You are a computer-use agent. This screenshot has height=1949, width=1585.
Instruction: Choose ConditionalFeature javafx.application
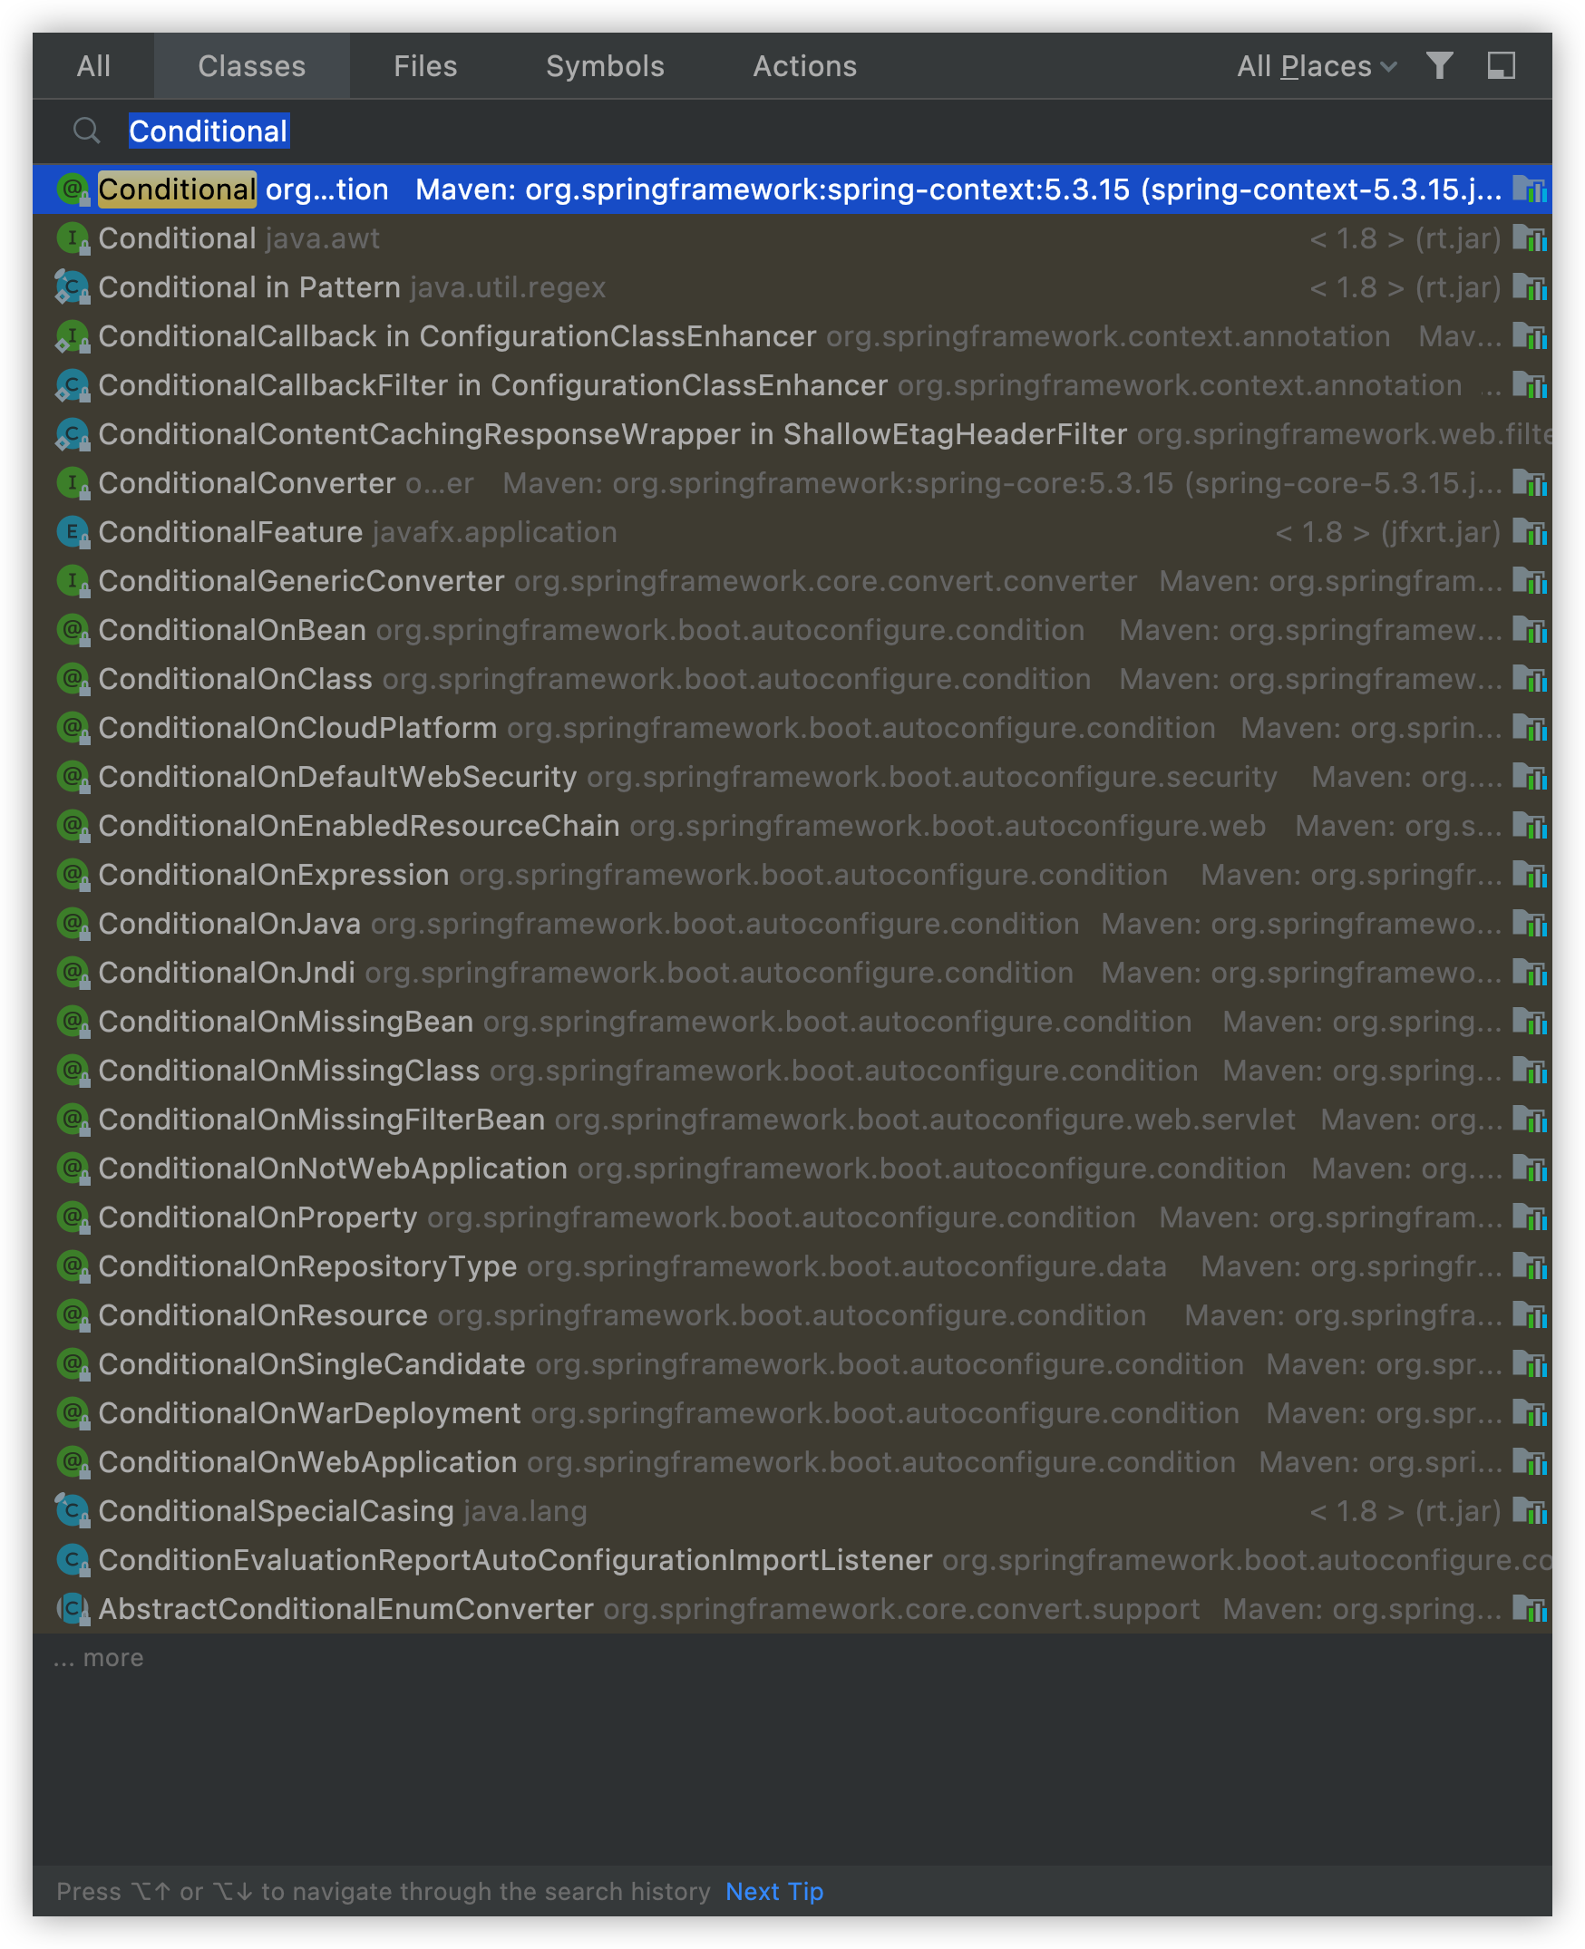[x=792, y=532]
